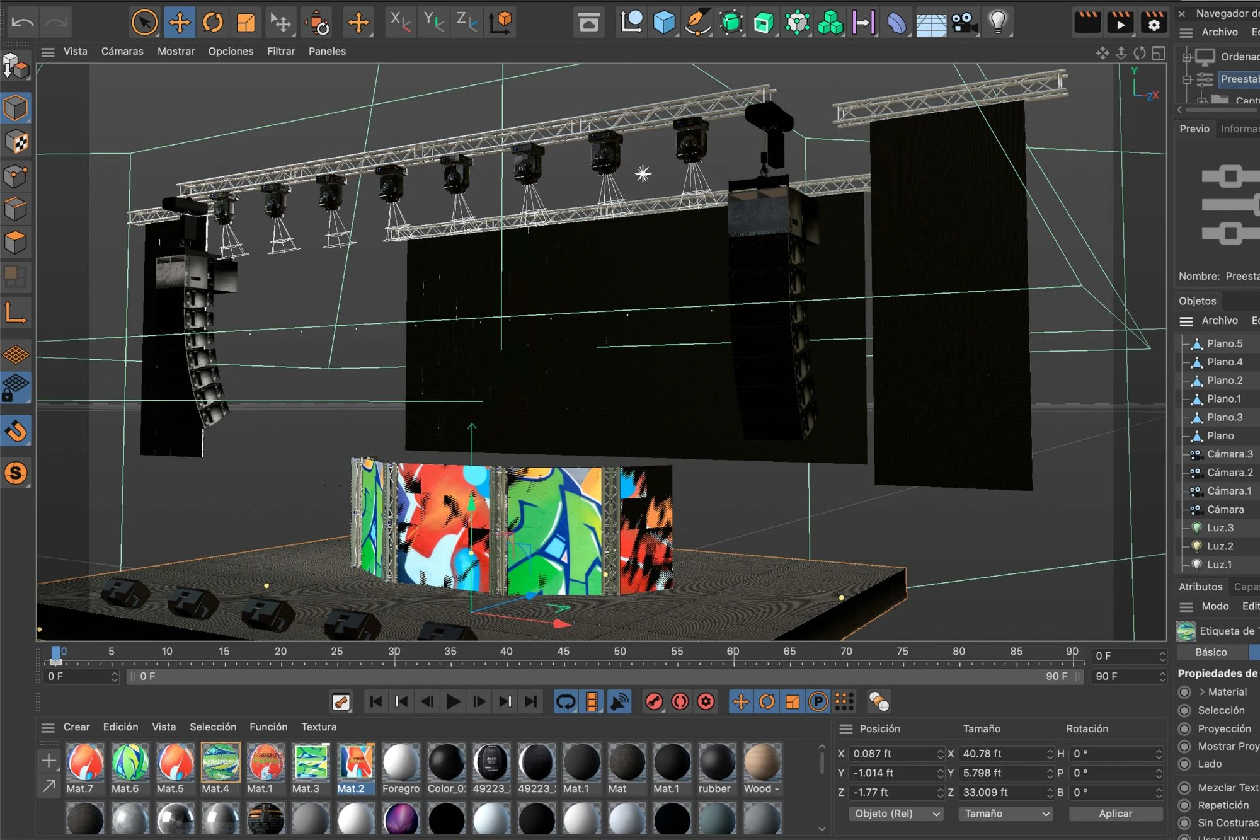
Task: Select the Rotate tool in top toolbar
Action: coord(213,23)
